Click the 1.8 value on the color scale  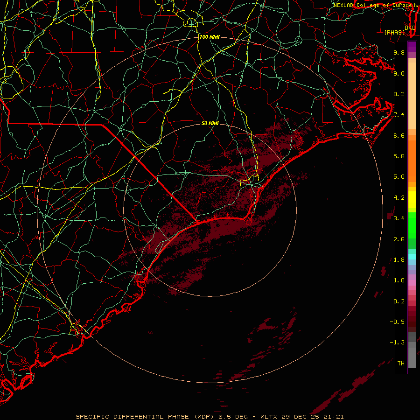point(399,260)
